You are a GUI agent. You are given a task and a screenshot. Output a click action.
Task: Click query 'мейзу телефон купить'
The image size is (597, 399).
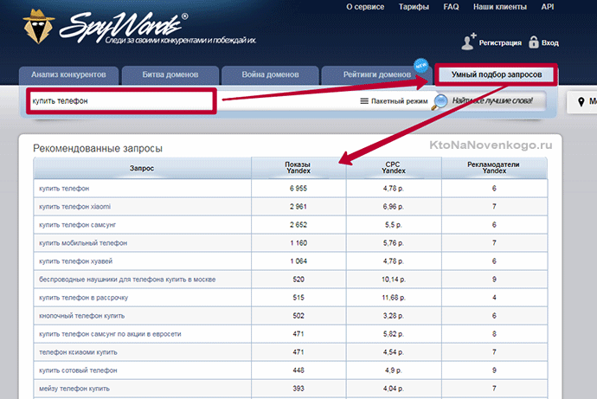point(74,389)
